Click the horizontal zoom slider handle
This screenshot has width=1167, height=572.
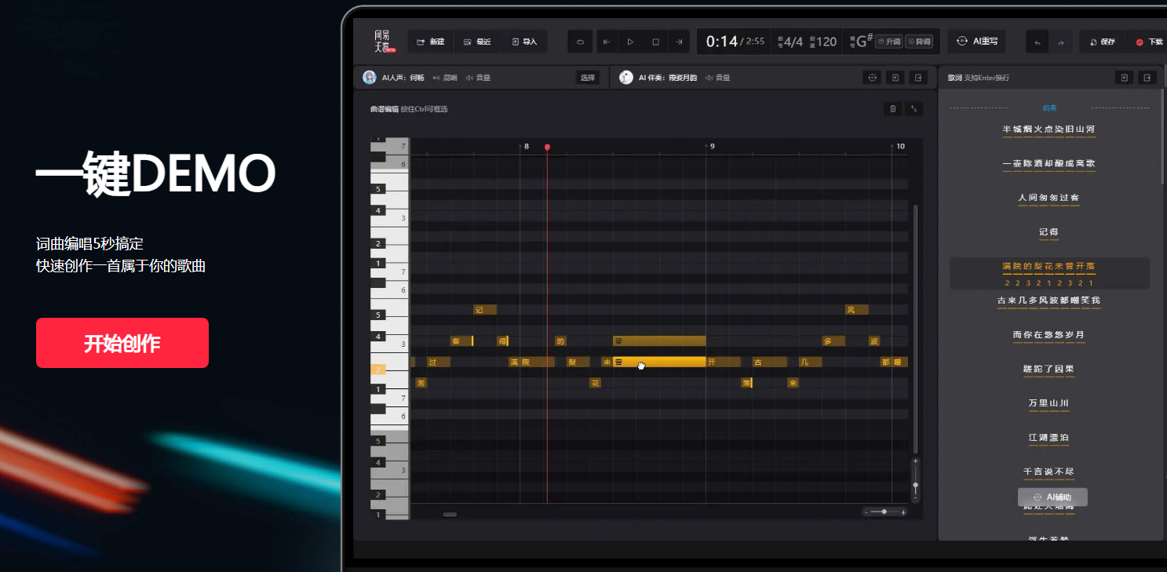click(884, 512)
